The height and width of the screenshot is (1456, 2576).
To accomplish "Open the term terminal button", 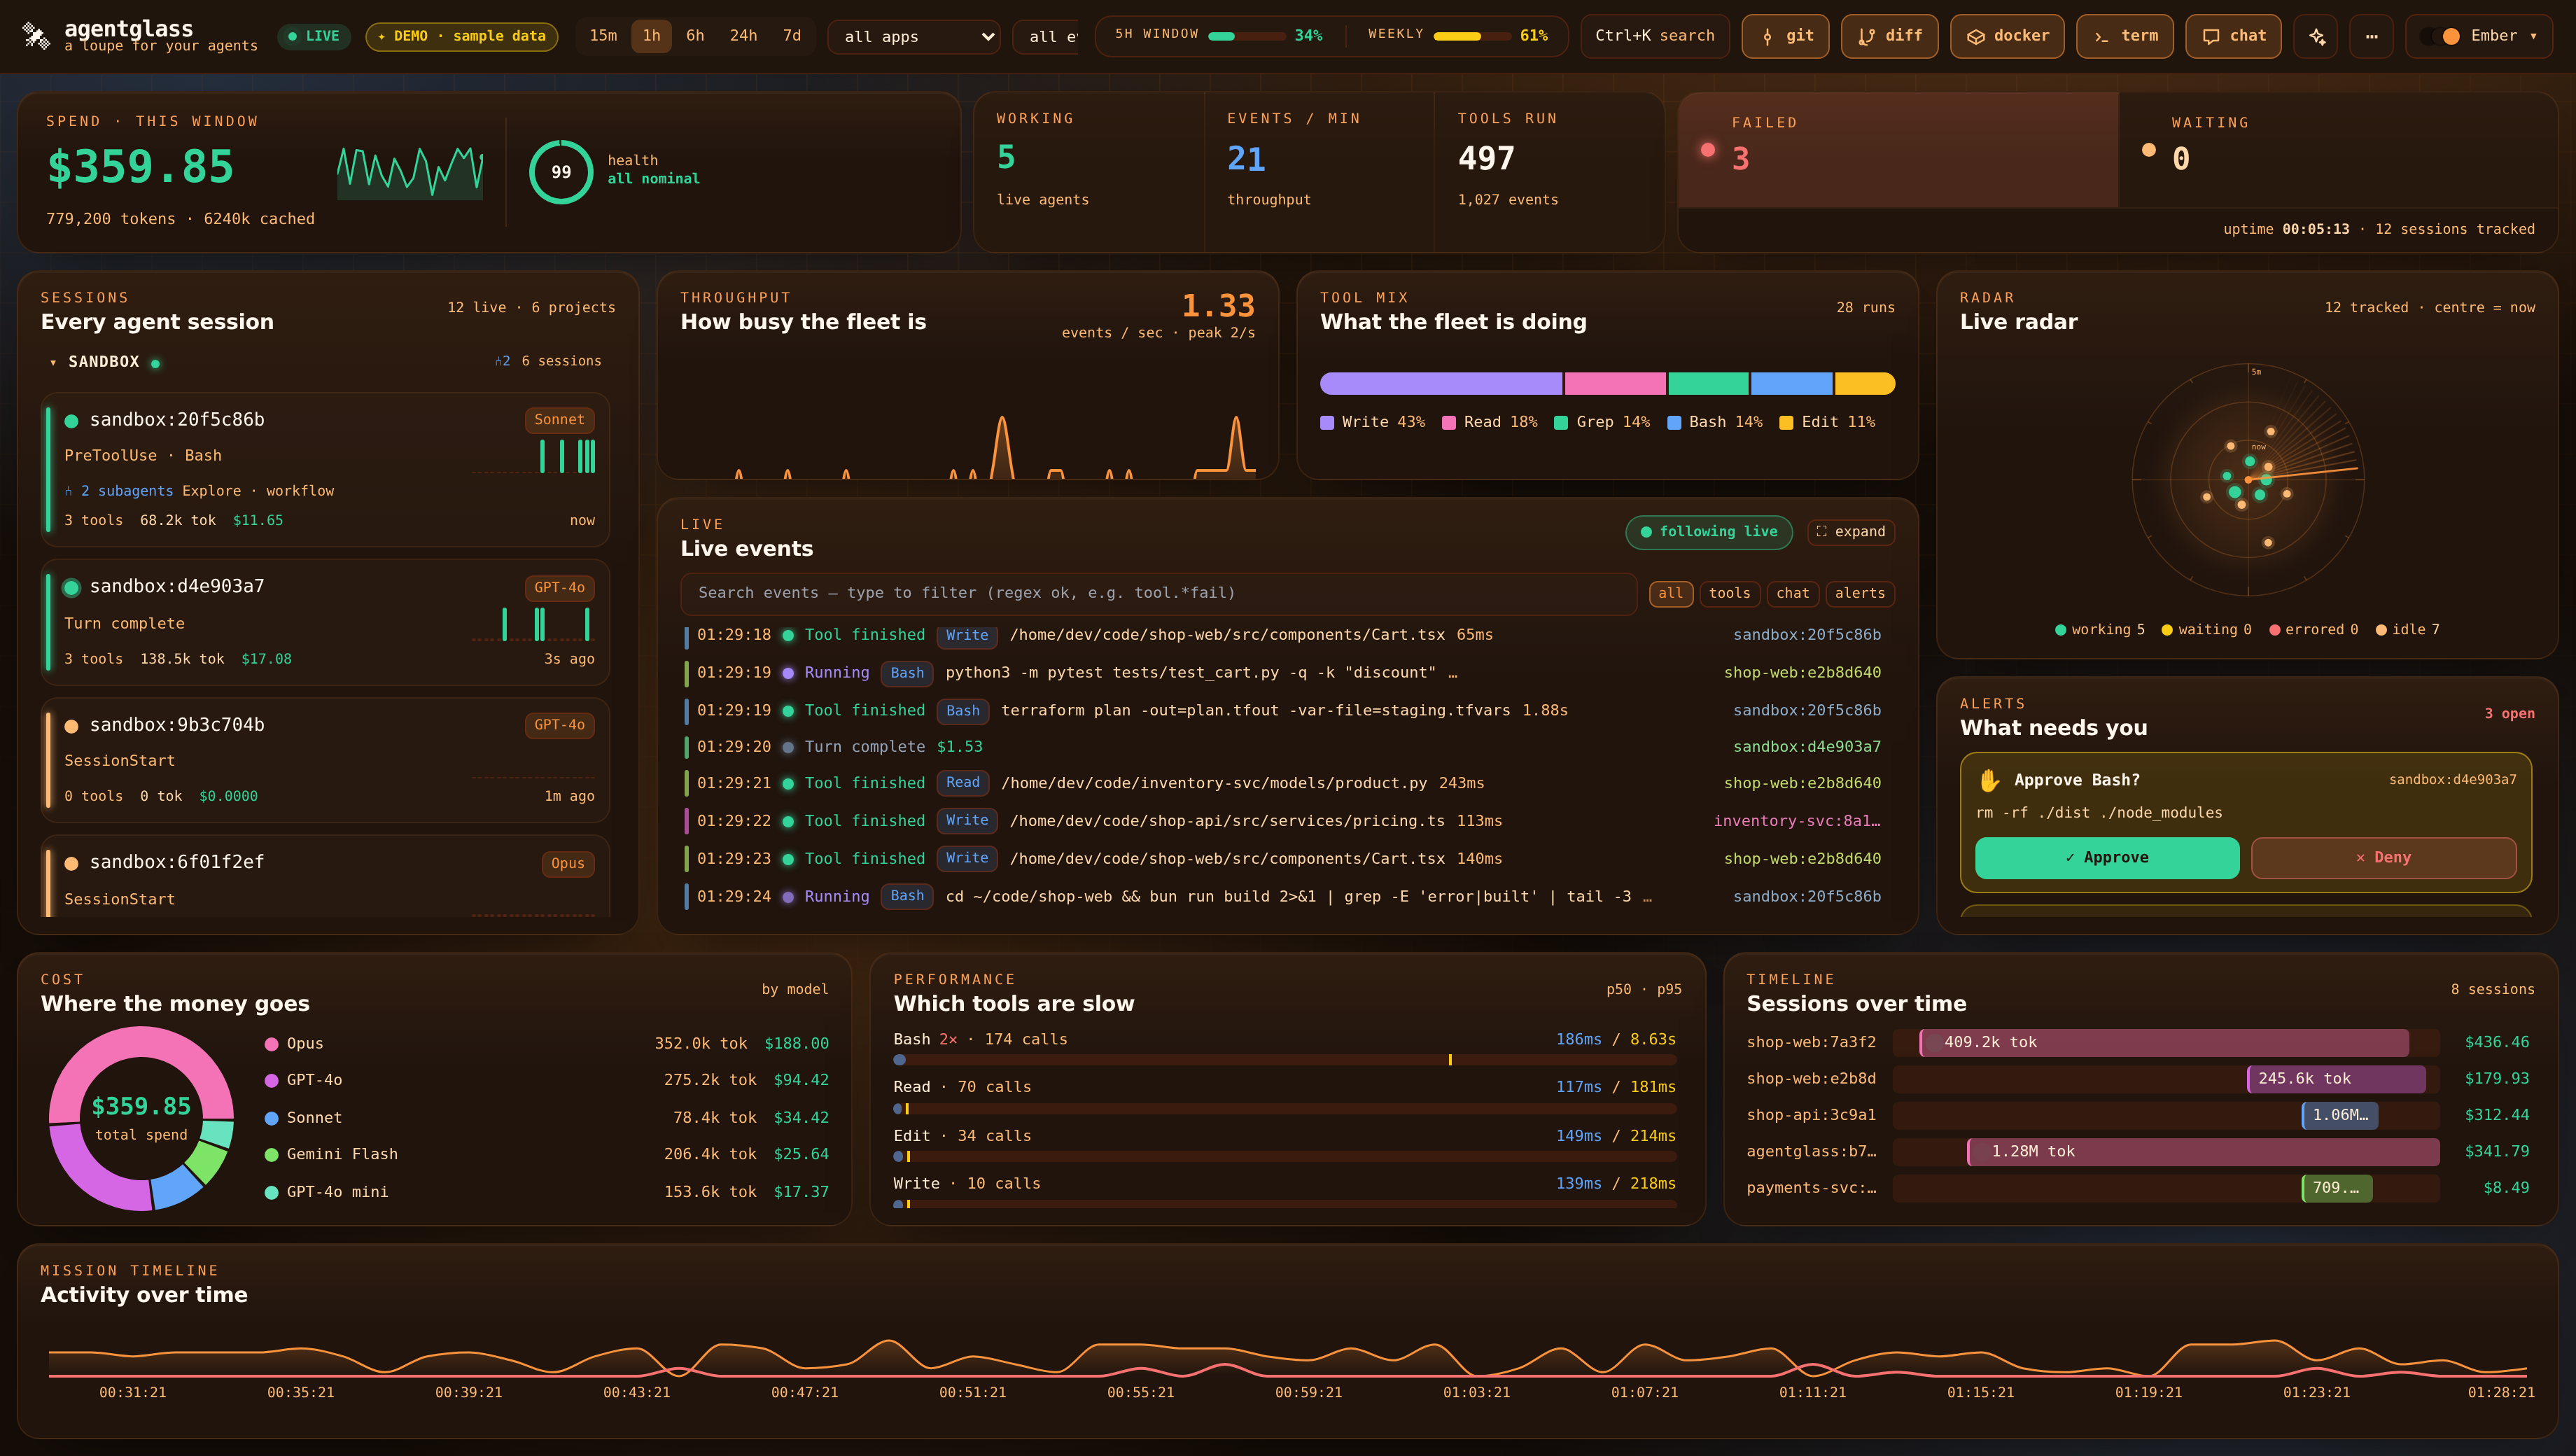I will point(2125,36).
